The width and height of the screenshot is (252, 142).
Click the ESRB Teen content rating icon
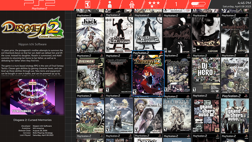click(87, 4)
